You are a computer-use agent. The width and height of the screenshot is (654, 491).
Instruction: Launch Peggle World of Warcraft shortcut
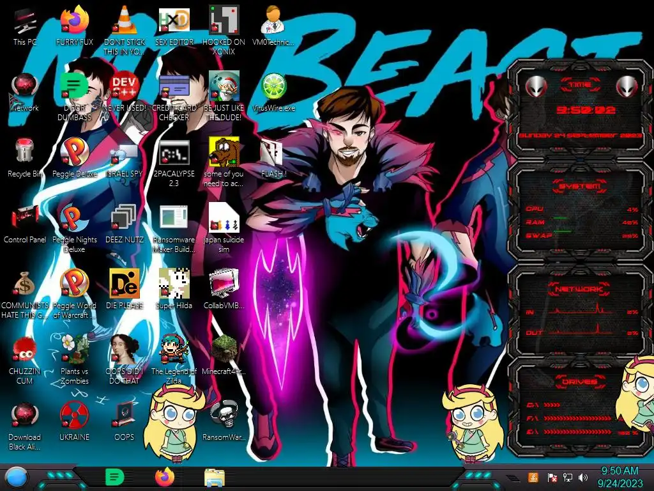(74, 294)
